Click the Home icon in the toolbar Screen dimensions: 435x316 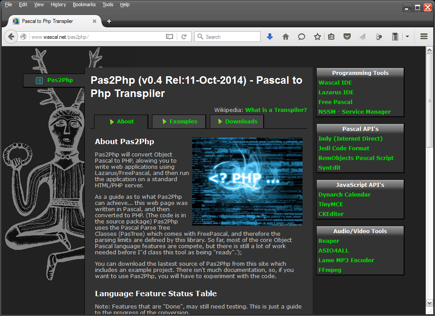286,37
